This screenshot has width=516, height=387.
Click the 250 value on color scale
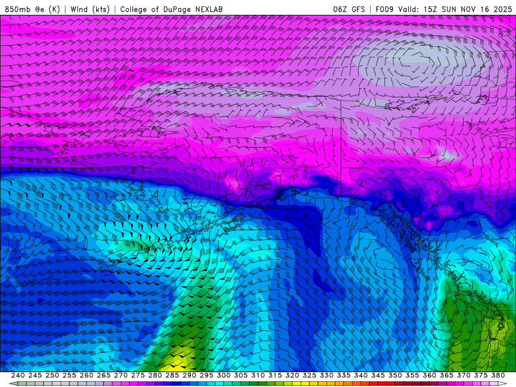point(52,375)
